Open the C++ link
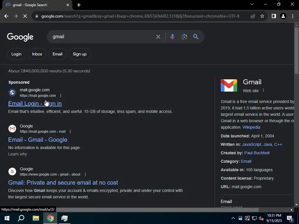 [x=278, y=144]
